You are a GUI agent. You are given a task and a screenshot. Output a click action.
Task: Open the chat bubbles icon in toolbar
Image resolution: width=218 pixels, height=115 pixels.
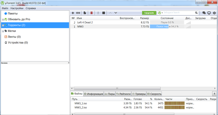[204, 13]
